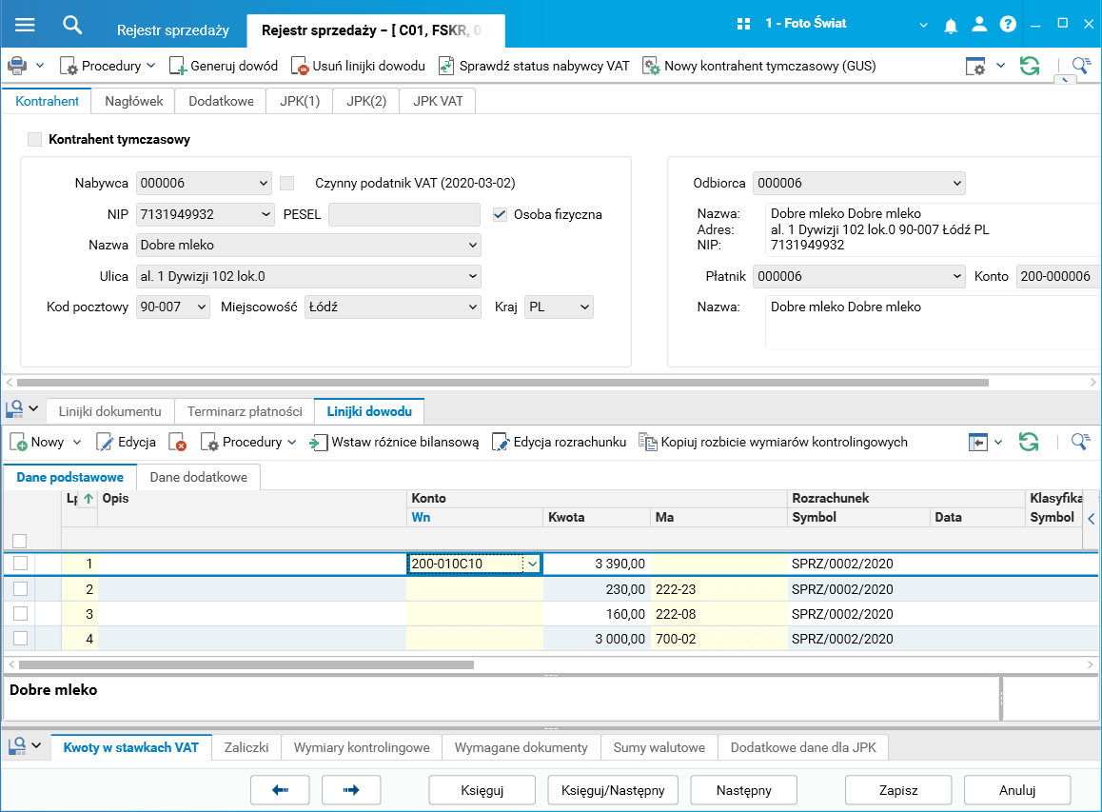Toggle Kontrahent tymczasowy checkbox
This screenshot has height=812, width=1102.
[35, 139]
